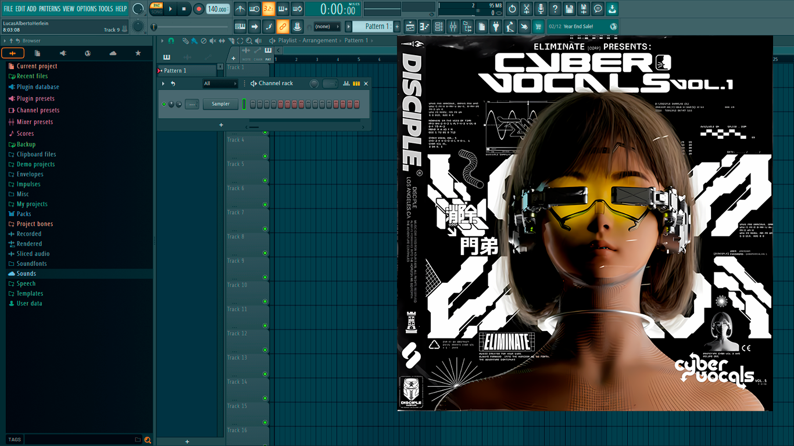Open the Pattern 1 selector
The height and width of the screenshot is (446, 794).
[x=373, y=26]
